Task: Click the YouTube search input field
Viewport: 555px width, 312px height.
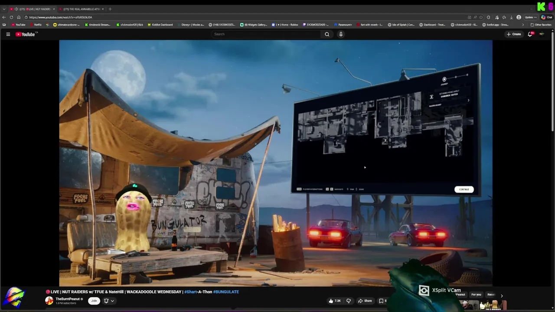Action: click(267, 34)
